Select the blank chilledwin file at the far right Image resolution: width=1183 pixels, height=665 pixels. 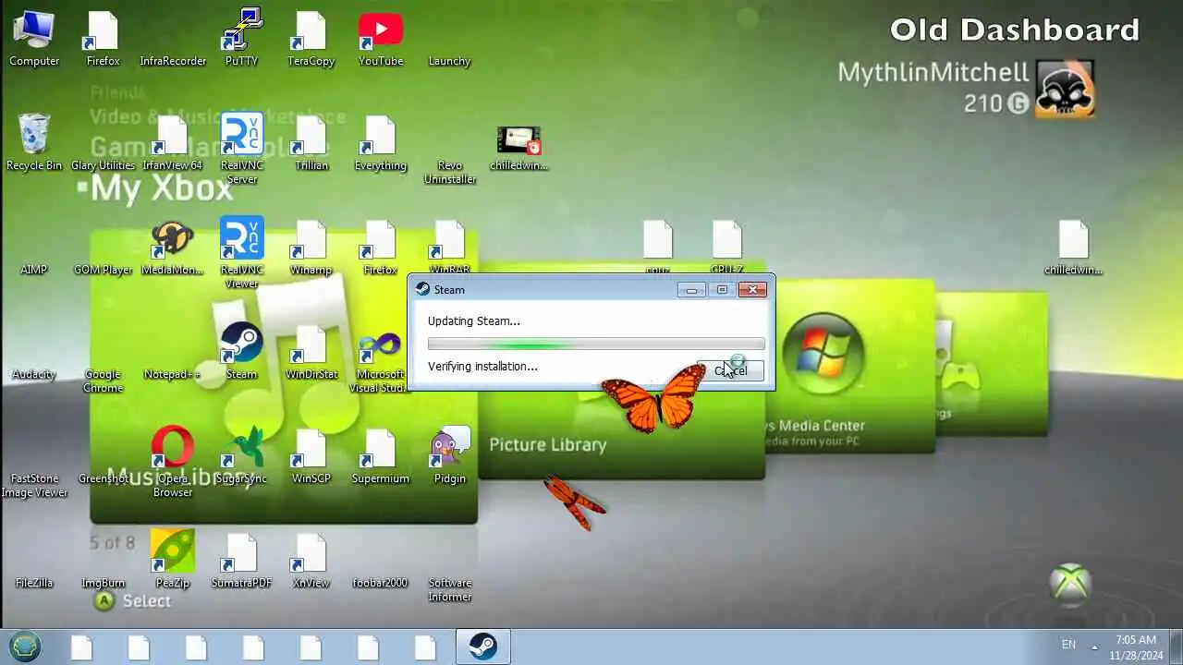[1073, 240]
